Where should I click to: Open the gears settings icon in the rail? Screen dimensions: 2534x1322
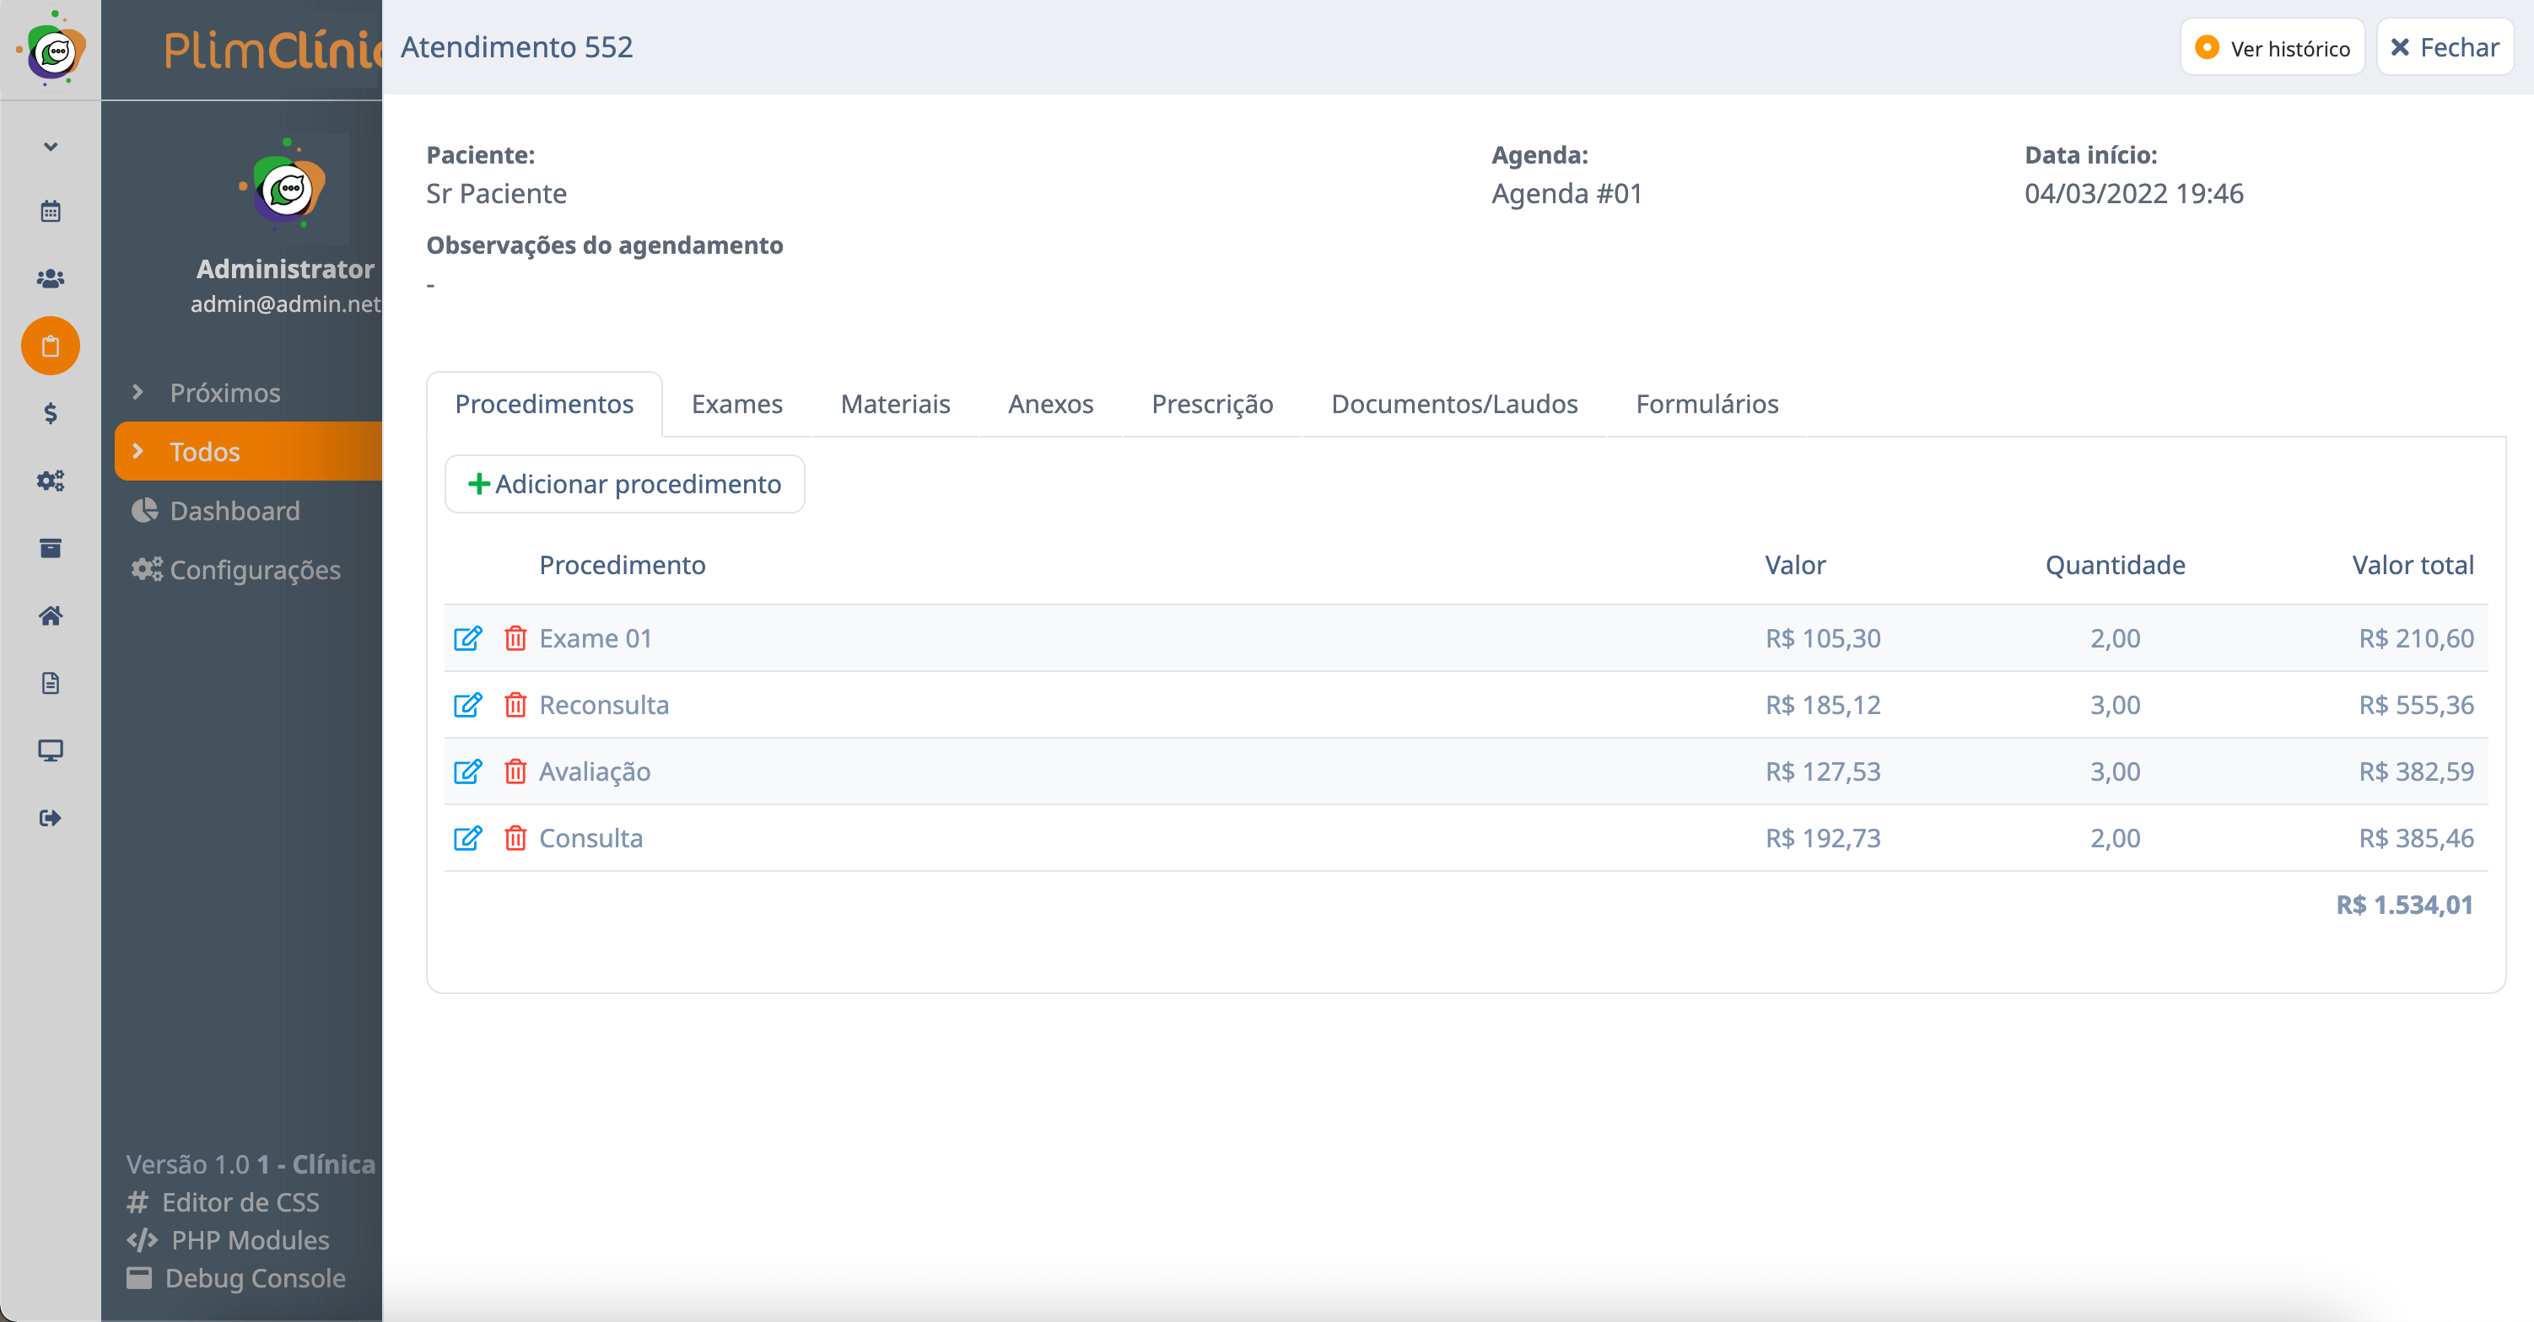click(50, 481)
